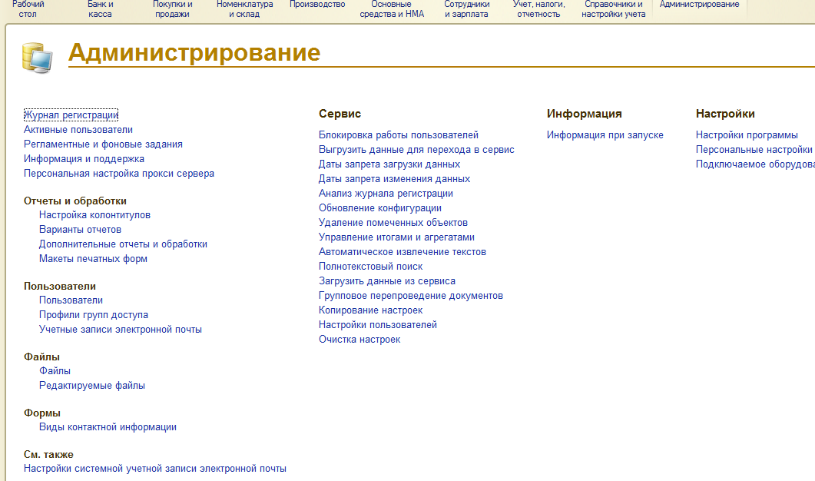Open Активные пользователи list

78,130
